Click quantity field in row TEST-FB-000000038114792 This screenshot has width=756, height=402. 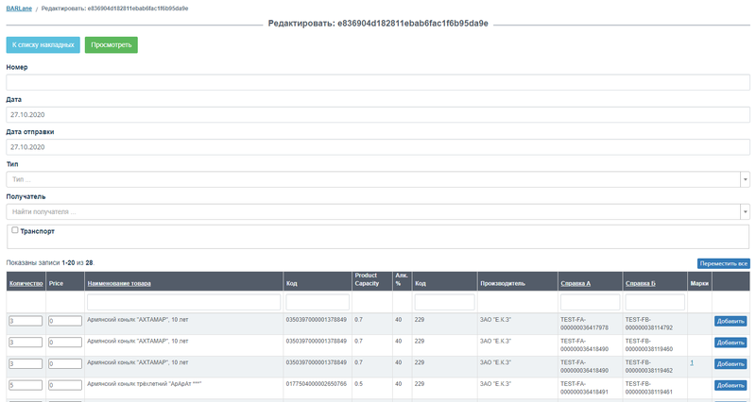click(x=26, y=321)
